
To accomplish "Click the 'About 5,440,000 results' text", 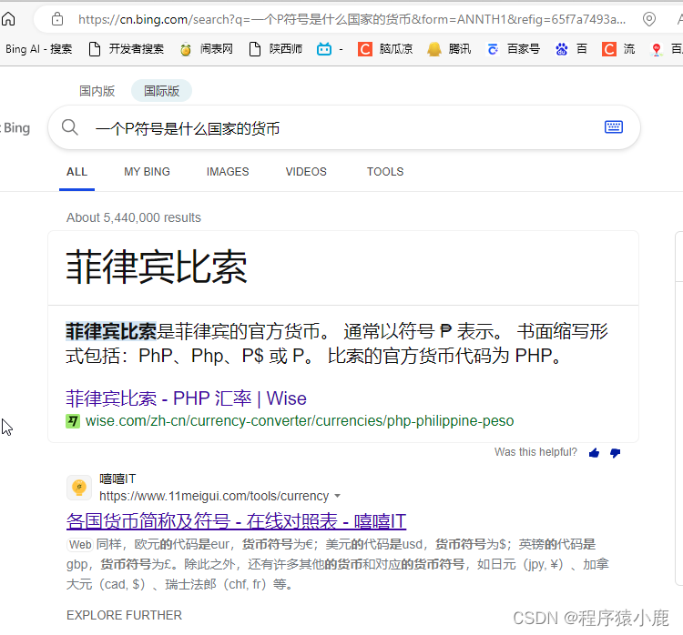I will (x=134, y=217).
